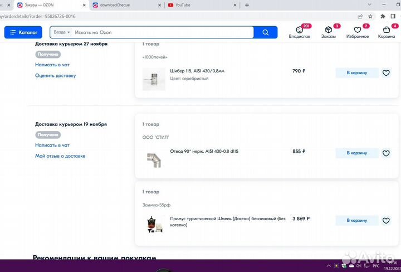The height and width of the screenshot is (272, 401).
Task: Click the magnifier search button
Action: tap(266, 32)
